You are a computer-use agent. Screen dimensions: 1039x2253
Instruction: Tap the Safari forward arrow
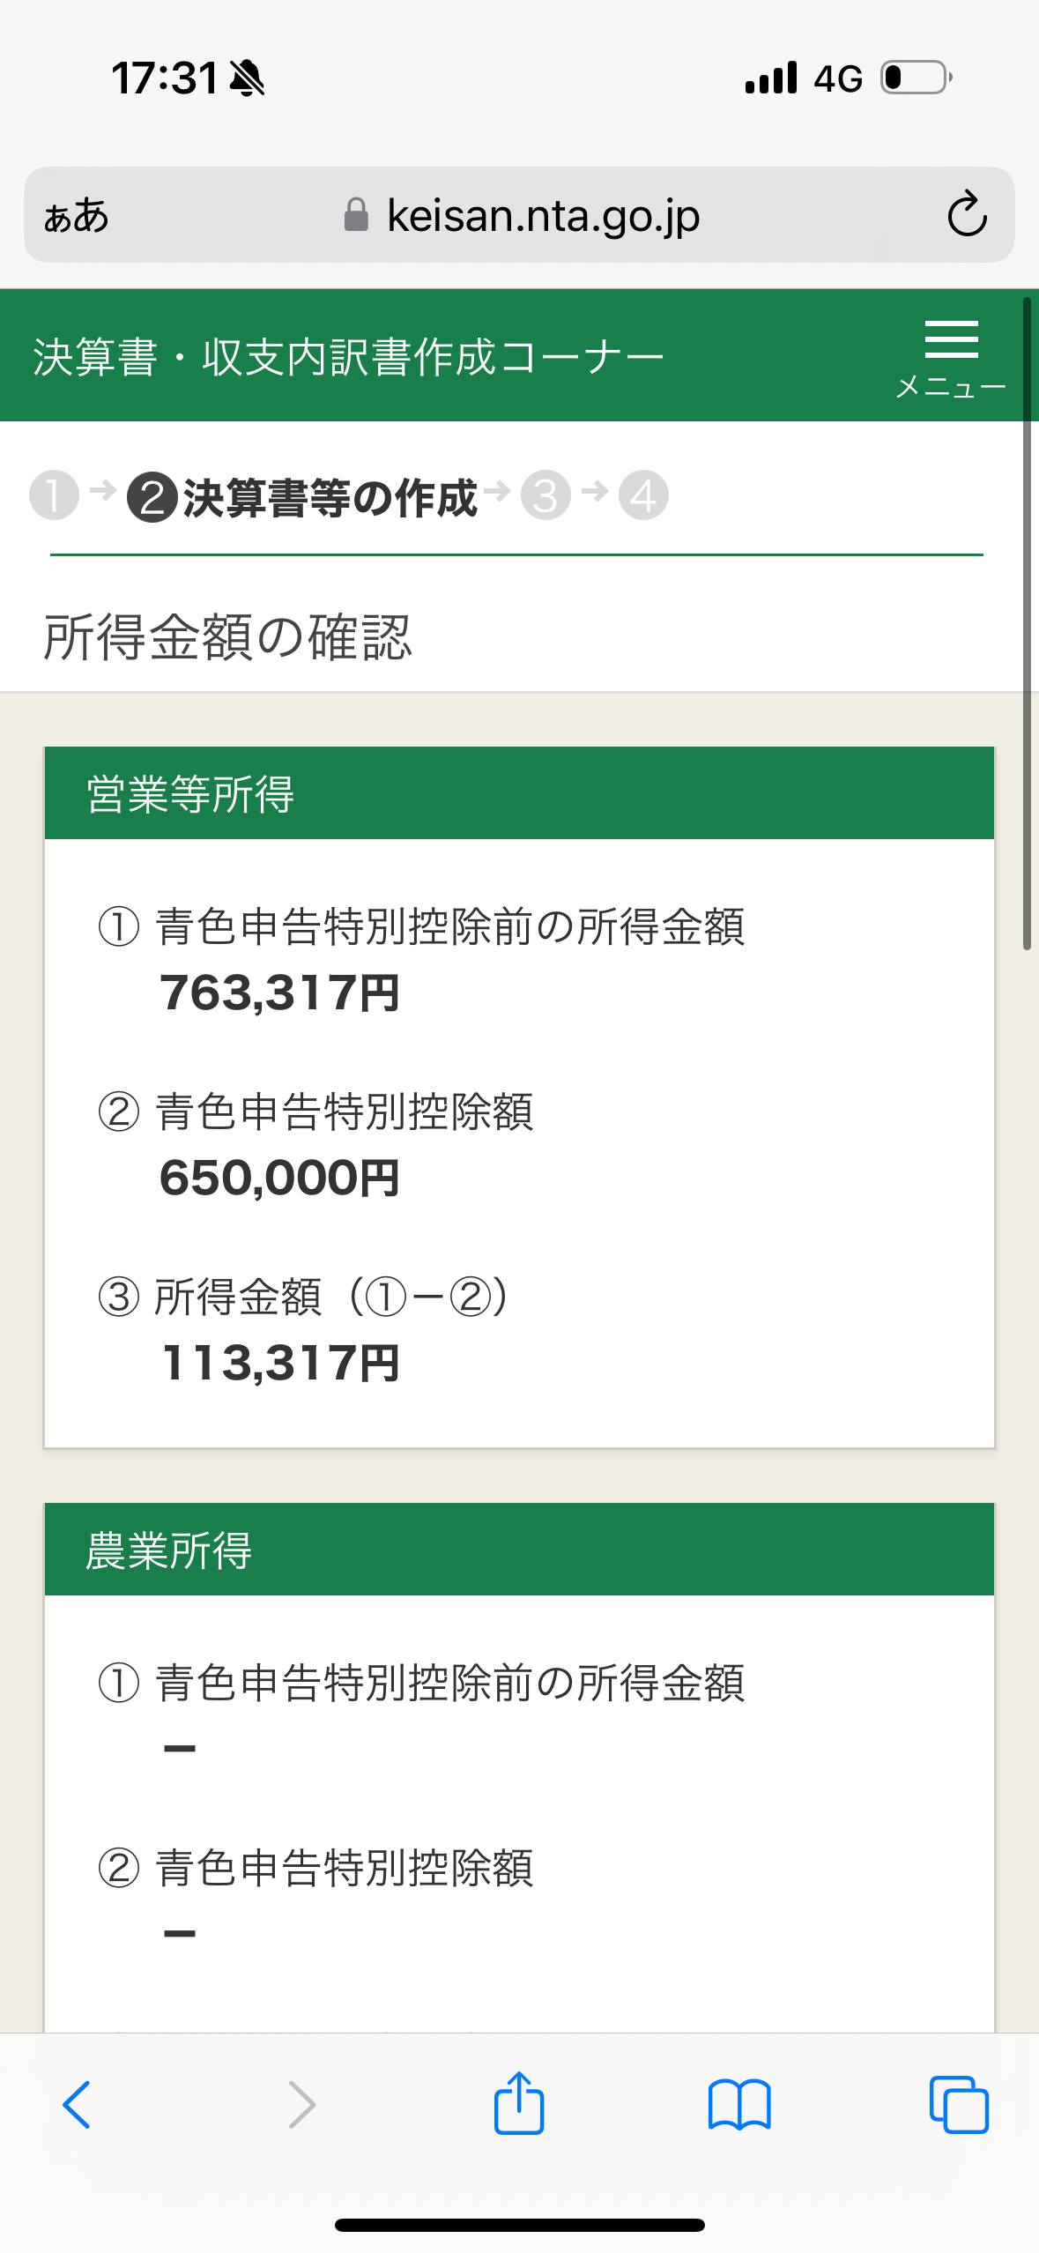point(301,2105)
